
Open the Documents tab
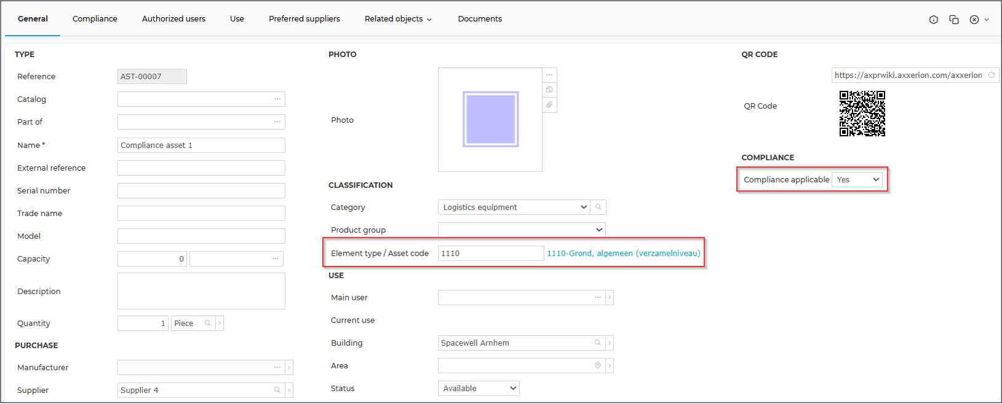(480, 19)
